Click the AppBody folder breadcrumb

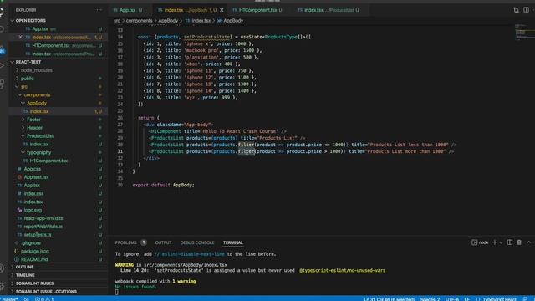pyautogui.click(x=168, y=21)
